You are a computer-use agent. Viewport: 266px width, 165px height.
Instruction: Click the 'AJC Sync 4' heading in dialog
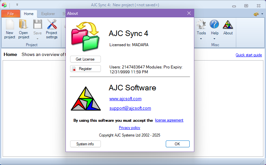point(128,33)
